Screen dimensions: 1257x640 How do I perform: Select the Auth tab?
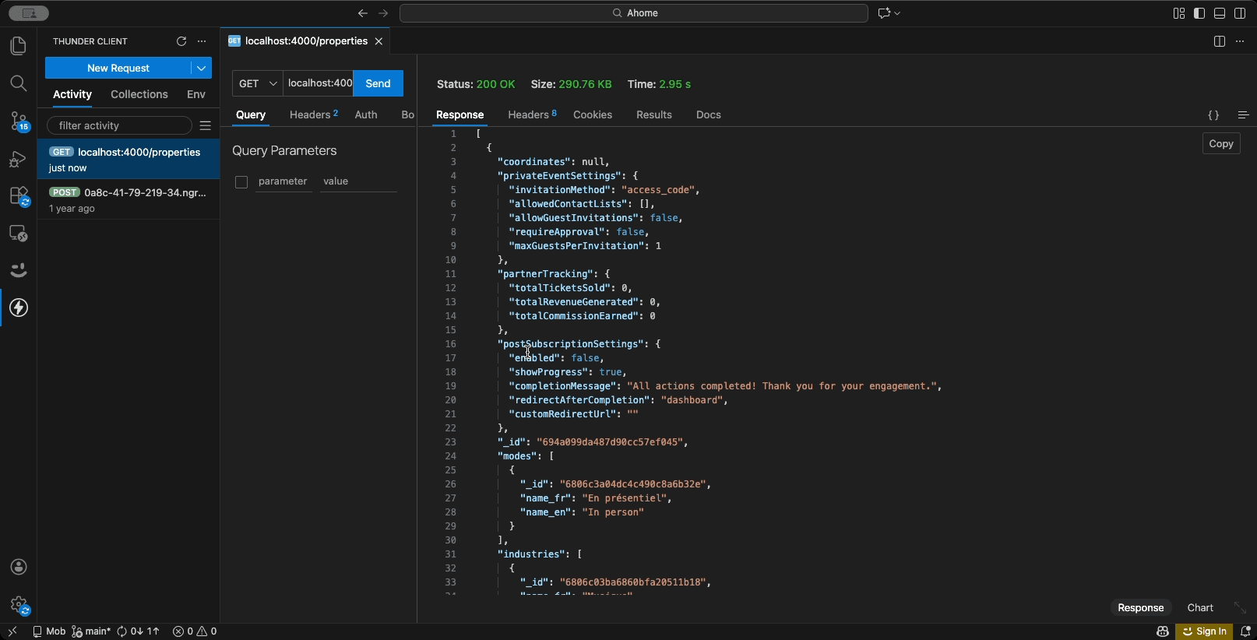pos(366,114)
